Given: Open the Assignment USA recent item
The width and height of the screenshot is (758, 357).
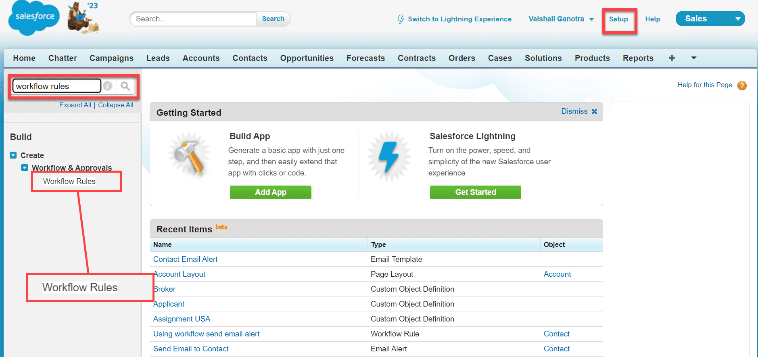Looking at the screenshot, I should click(x=182, y=319).
